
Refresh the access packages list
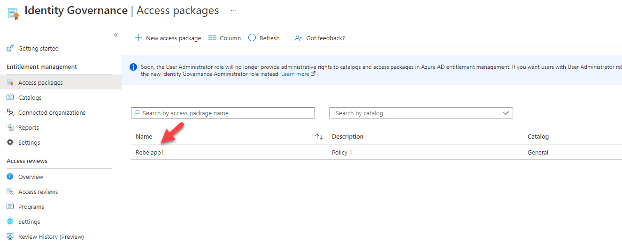269,38
